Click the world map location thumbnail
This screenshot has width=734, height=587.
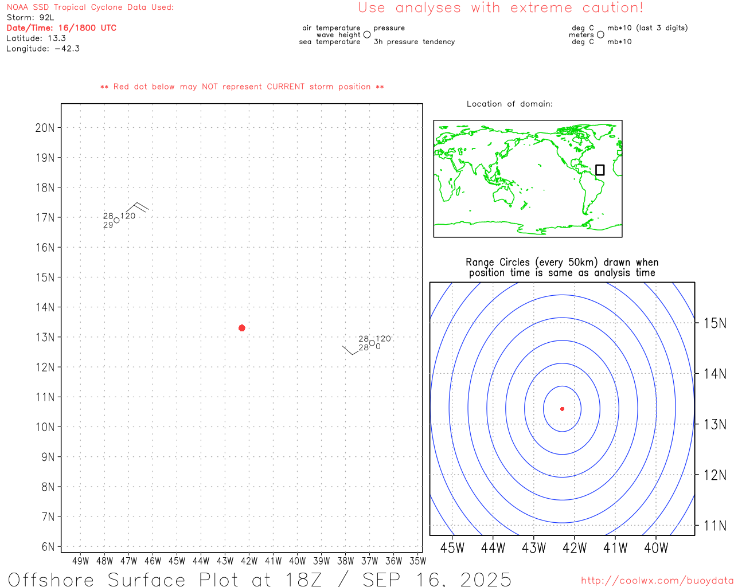(528, 179)
